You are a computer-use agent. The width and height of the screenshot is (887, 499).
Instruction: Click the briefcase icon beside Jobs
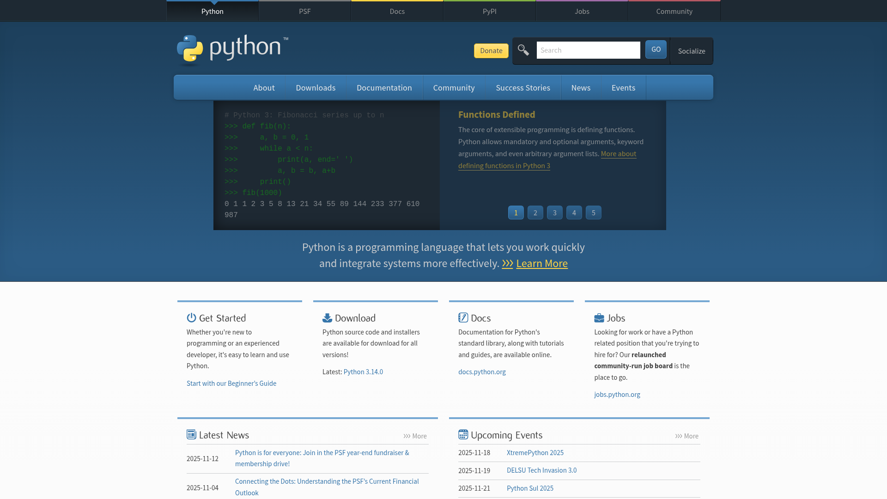click(599, 317)
